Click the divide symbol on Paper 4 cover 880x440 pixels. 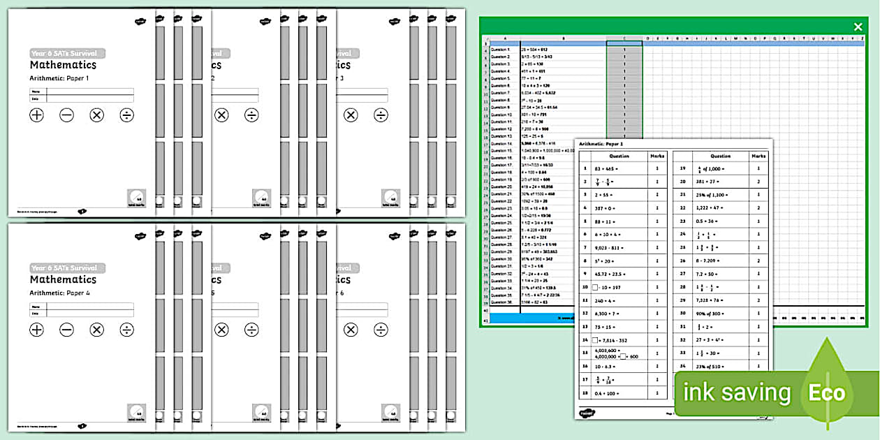tap(126, 330)
